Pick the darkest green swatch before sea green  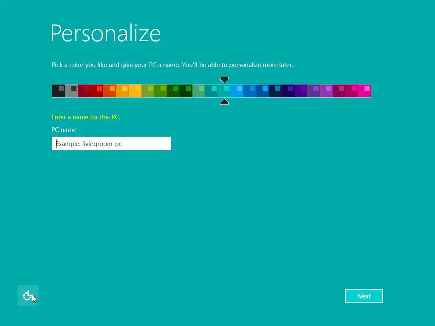186,91
